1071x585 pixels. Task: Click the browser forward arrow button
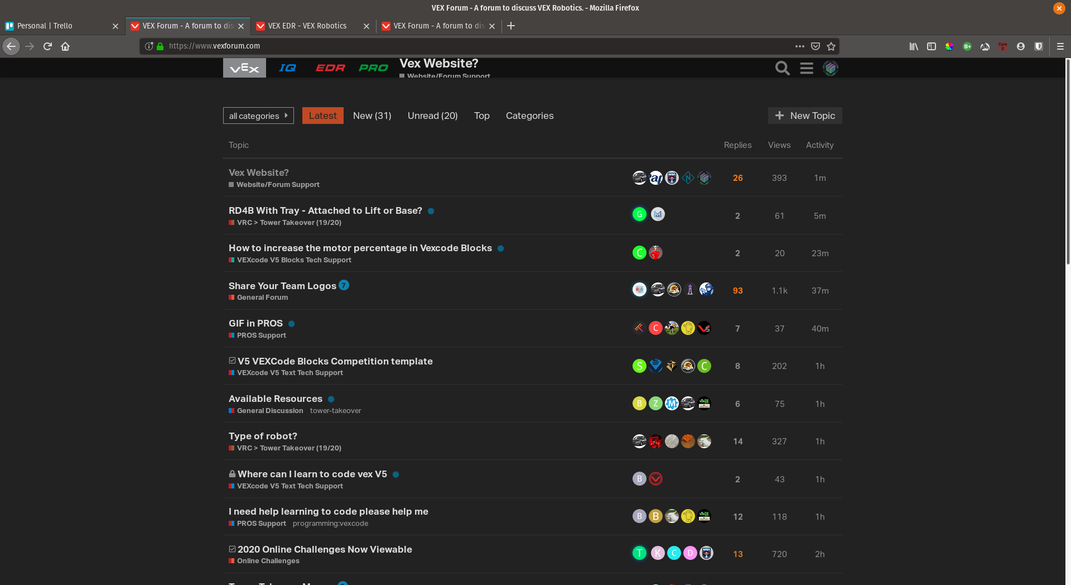(x=30, y=46)
